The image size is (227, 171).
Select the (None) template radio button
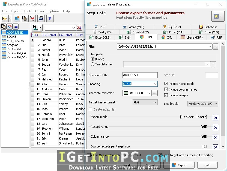click(92, 59)
